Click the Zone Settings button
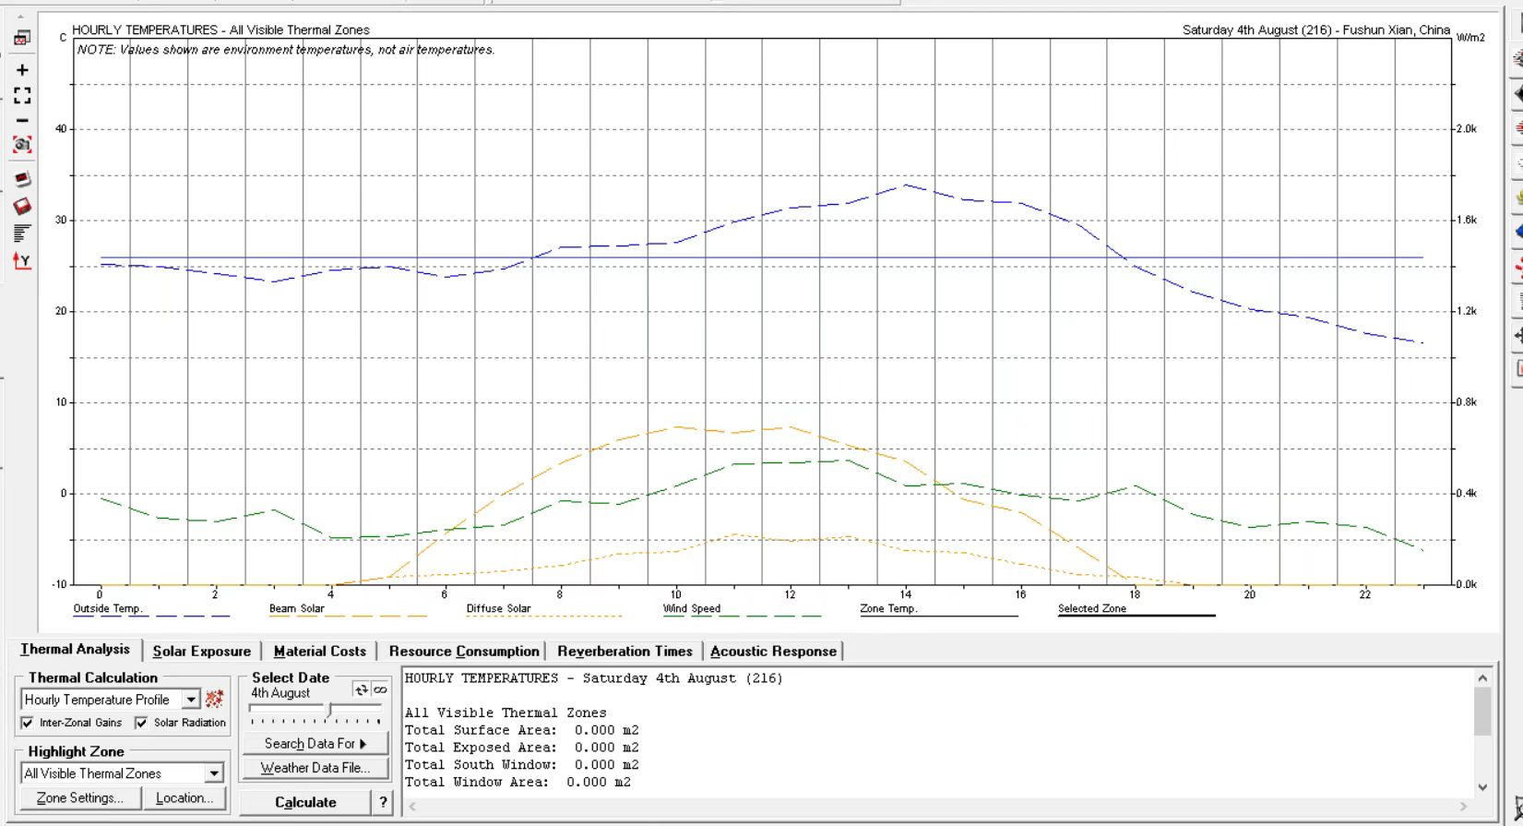This screenshot has width=1523, height=826. coord(80,798)
